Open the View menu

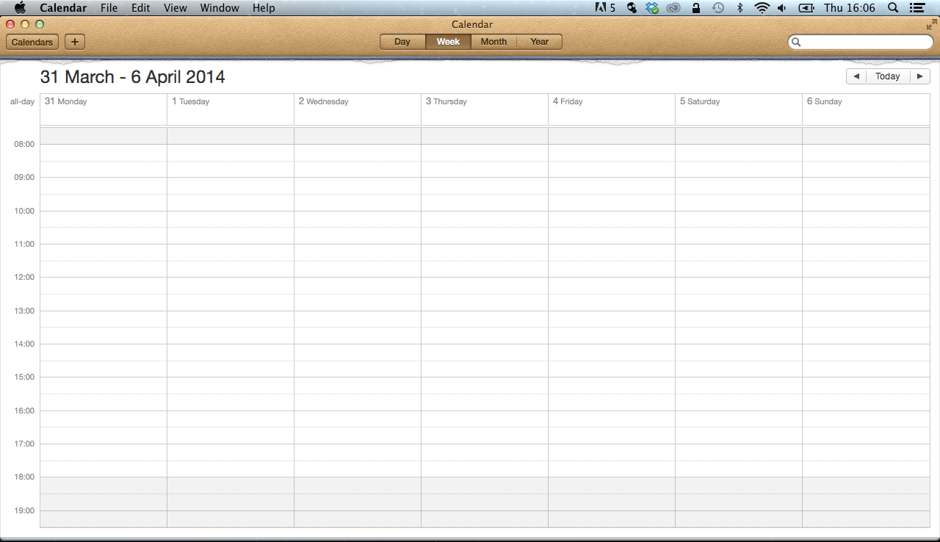(176, 8)
